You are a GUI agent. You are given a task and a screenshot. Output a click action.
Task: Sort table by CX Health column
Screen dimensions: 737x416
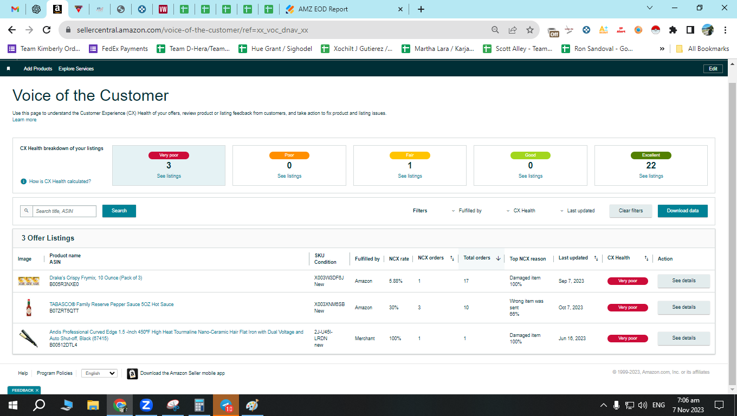[x=647, y=258]
